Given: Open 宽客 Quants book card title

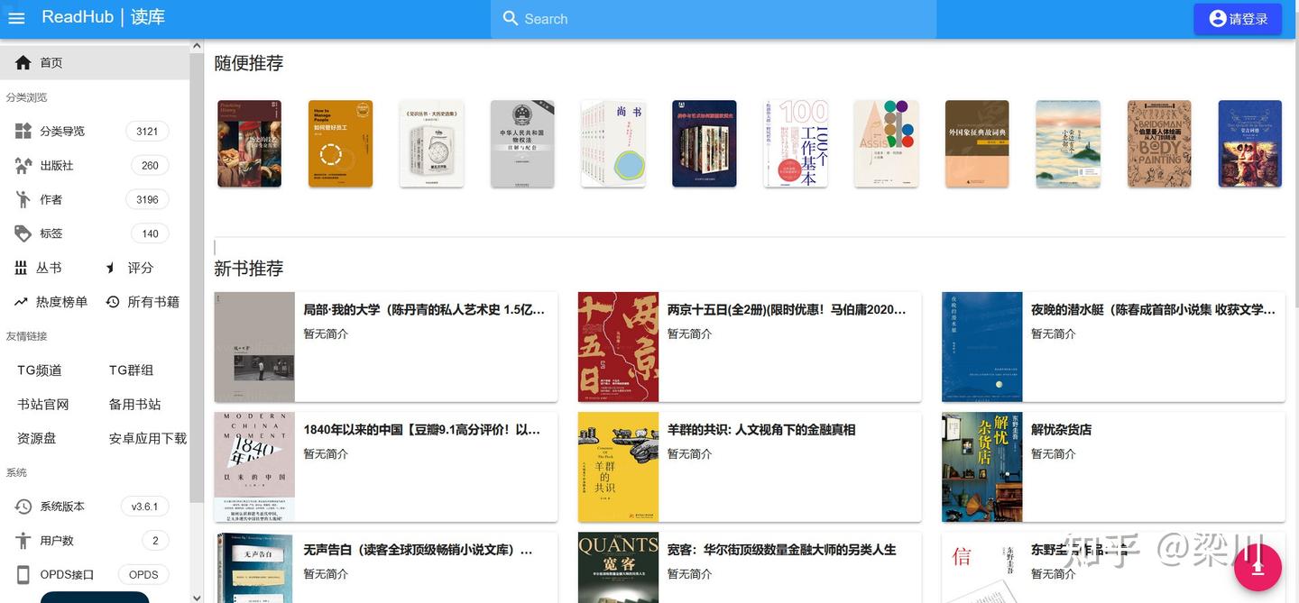Looking at the screenshot, I should (x=781, y=550).
